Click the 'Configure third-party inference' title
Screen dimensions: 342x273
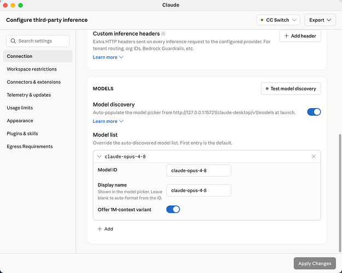[47, 20]
